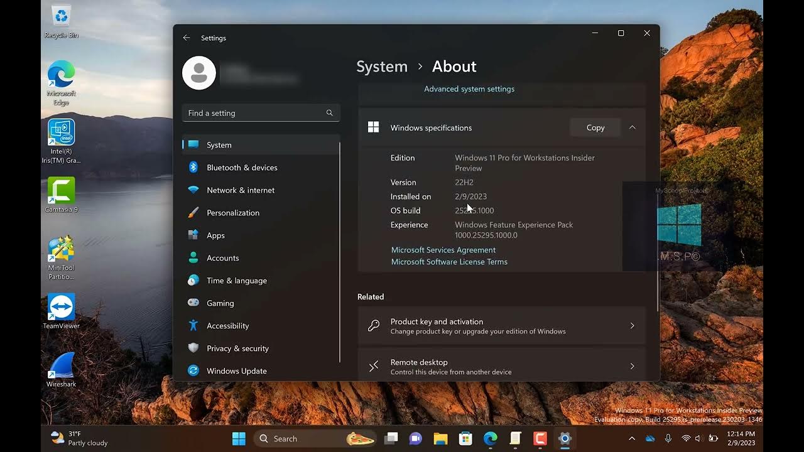Go to Apps settings
Image resolution: width=804 pixels, height=452 pixels.
261,235
